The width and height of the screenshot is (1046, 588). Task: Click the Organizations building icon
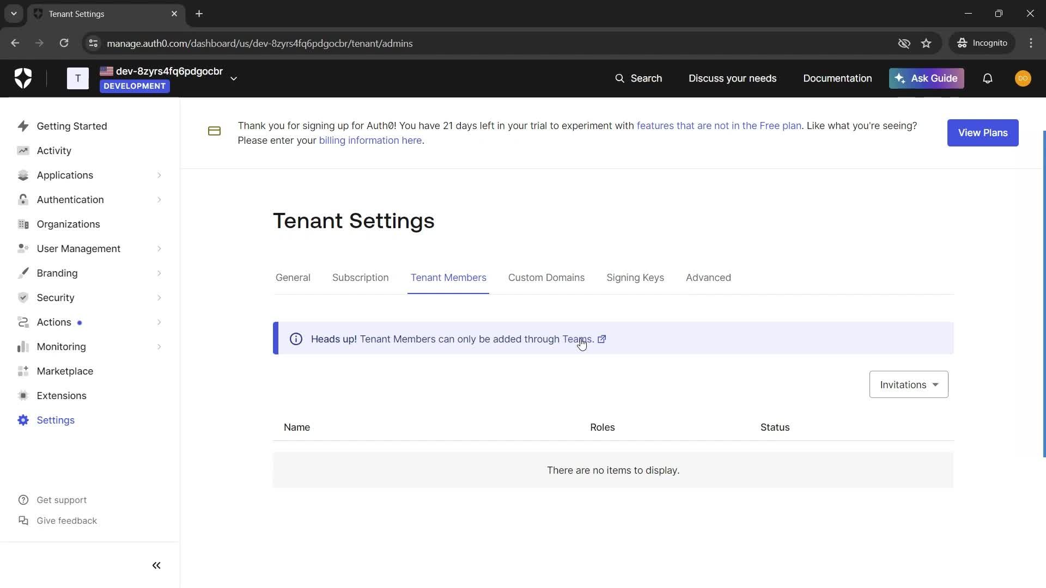click(23, 224)
